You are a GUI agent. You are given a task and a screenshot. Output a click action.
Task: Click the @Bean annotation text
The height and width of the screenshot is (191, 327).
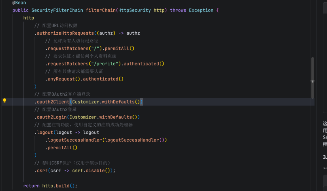(x=19, y=3)
